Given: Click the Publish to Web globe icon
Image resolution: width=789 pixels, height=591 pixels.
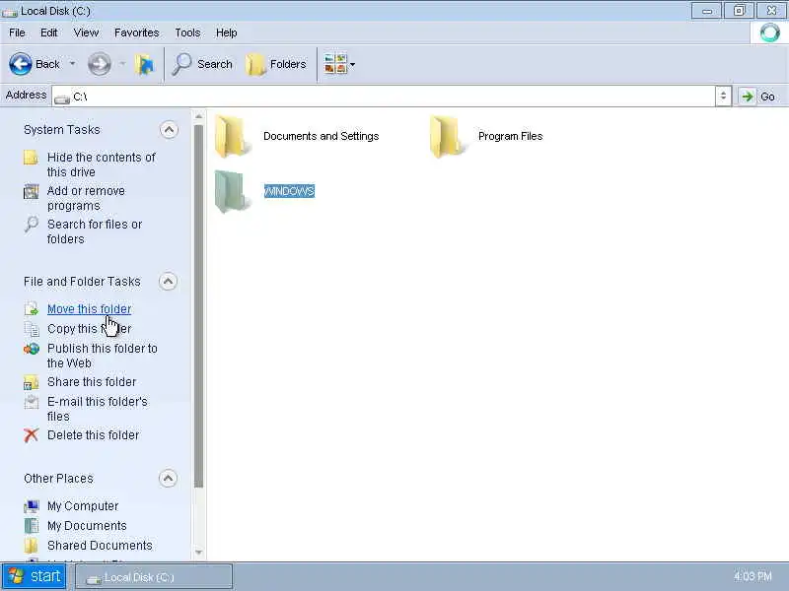Looking at the screenshot, I should 32,349.
